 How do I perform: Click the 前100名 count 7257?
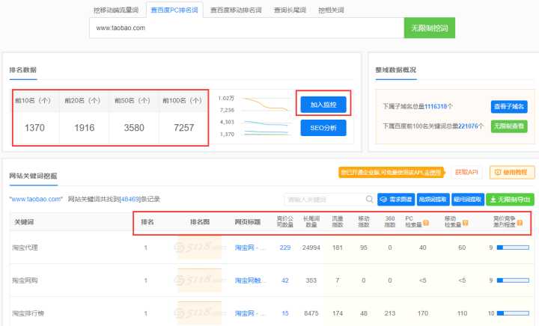(x=184, y=128)
